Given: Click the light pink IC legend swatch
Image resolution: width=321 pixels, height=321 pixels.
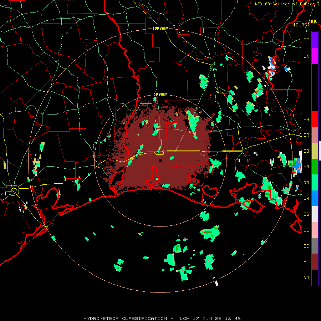Looking at the screenshot, I should (x=315, y=230).
